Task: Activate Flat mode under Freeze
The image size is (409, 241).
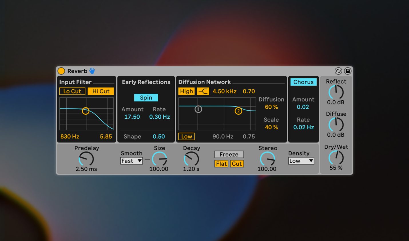Action: [x=221, y=164]
